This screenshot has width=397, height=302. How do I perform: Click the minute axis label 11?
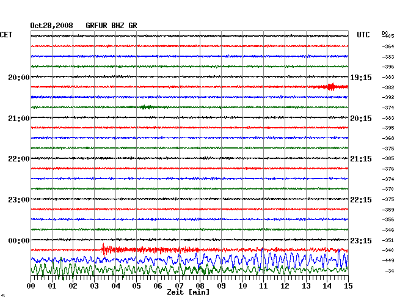[x=264, y=286]
